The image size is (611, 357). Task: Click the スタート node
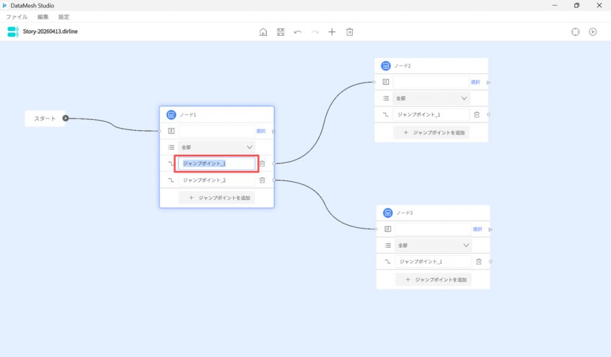[x=45, y=118]
